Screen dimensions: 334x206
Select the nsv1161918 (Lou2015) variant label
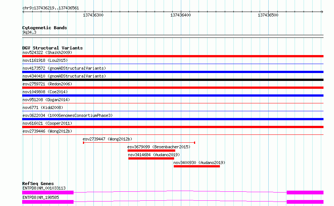45,60
